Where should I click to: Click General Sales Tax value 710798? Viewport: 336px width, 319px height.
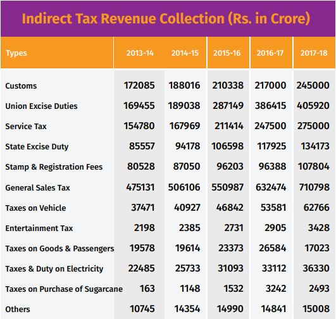[314, 187]
